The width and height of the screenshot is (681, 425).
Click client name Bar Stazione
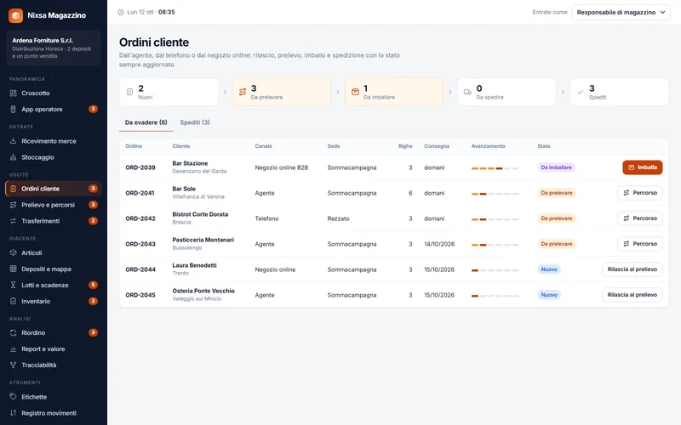[x=190, y=163]
